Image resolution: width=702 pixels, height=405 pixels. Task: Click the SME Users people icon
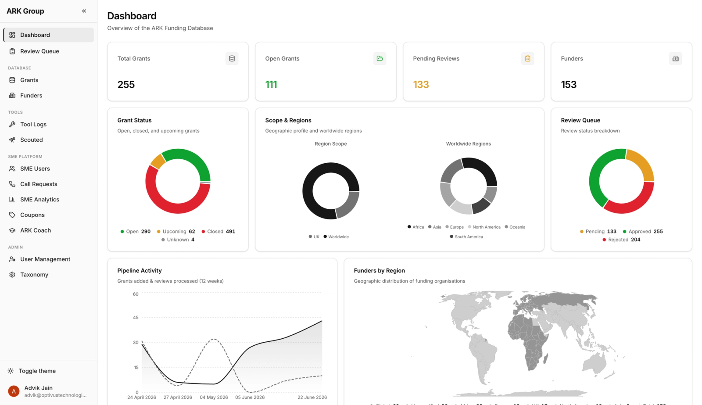[x=12, y=169]
